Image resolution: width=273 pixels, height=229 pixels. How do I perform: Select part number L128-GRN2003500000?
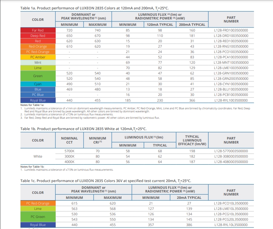(231, 79)
